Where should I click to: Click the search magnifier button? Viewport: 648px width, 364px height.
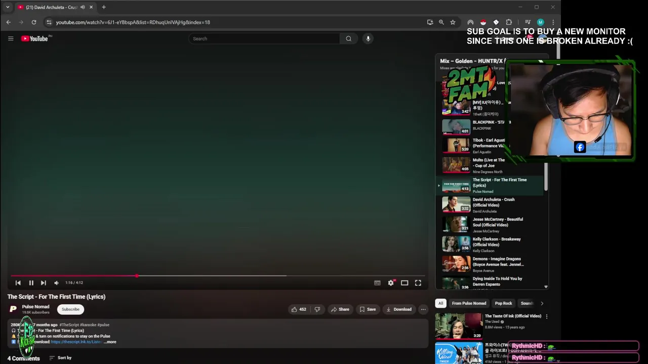coord(348,38)
